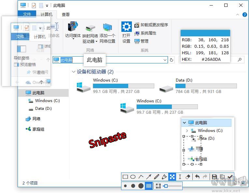Open the 文件 tab of the main window
The image size is (249, 193).
point(27,14)
